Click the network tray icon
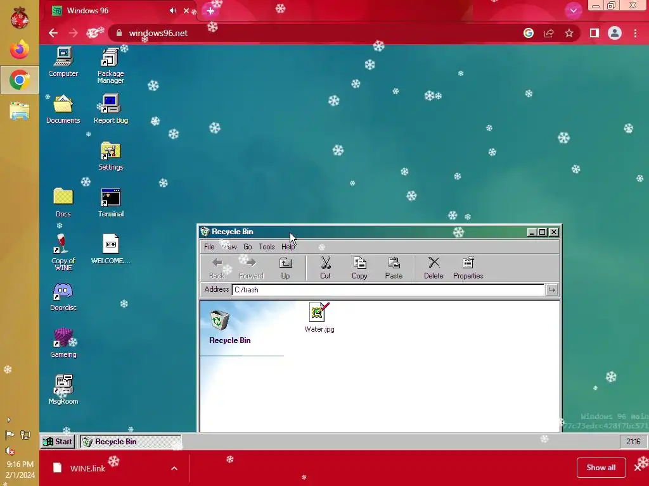649x486 pixels. point(25,435)
